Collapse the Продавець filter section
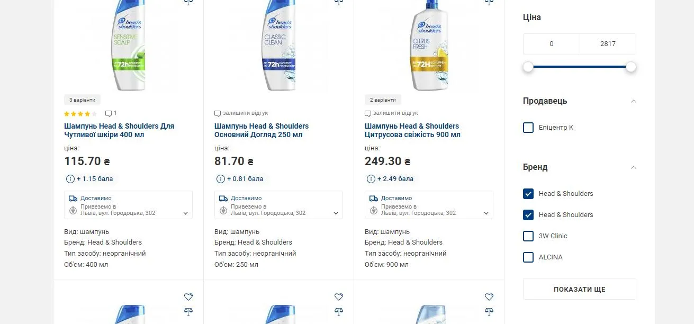The height and width of the screenshot is (324, 694). click(x=633, y=101)
